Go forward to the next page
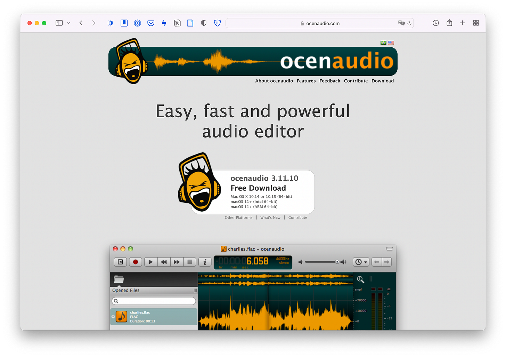506x357 pixels. (93, 23)
